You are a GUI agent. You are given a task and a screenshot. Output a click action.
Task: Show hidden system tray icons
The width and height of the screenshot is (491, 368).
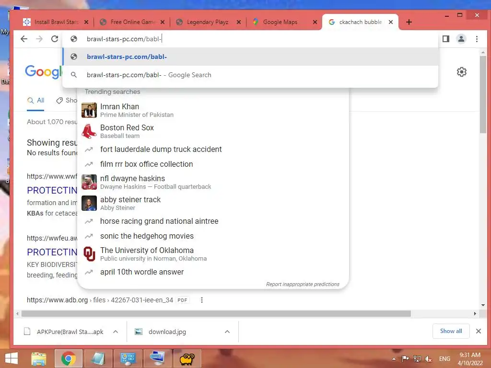[x=394, y=359]
